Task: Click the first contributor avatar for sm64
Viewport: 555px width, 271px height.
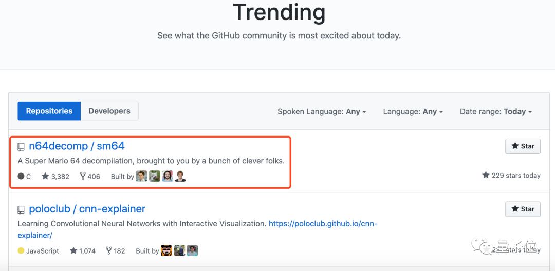Action: (x=141, y=176)
